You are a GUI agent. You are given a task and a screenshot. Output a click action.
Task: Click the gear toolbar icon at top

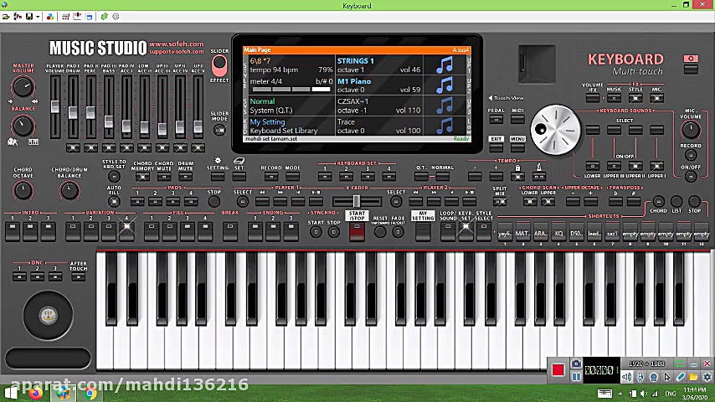pos(116,17)
